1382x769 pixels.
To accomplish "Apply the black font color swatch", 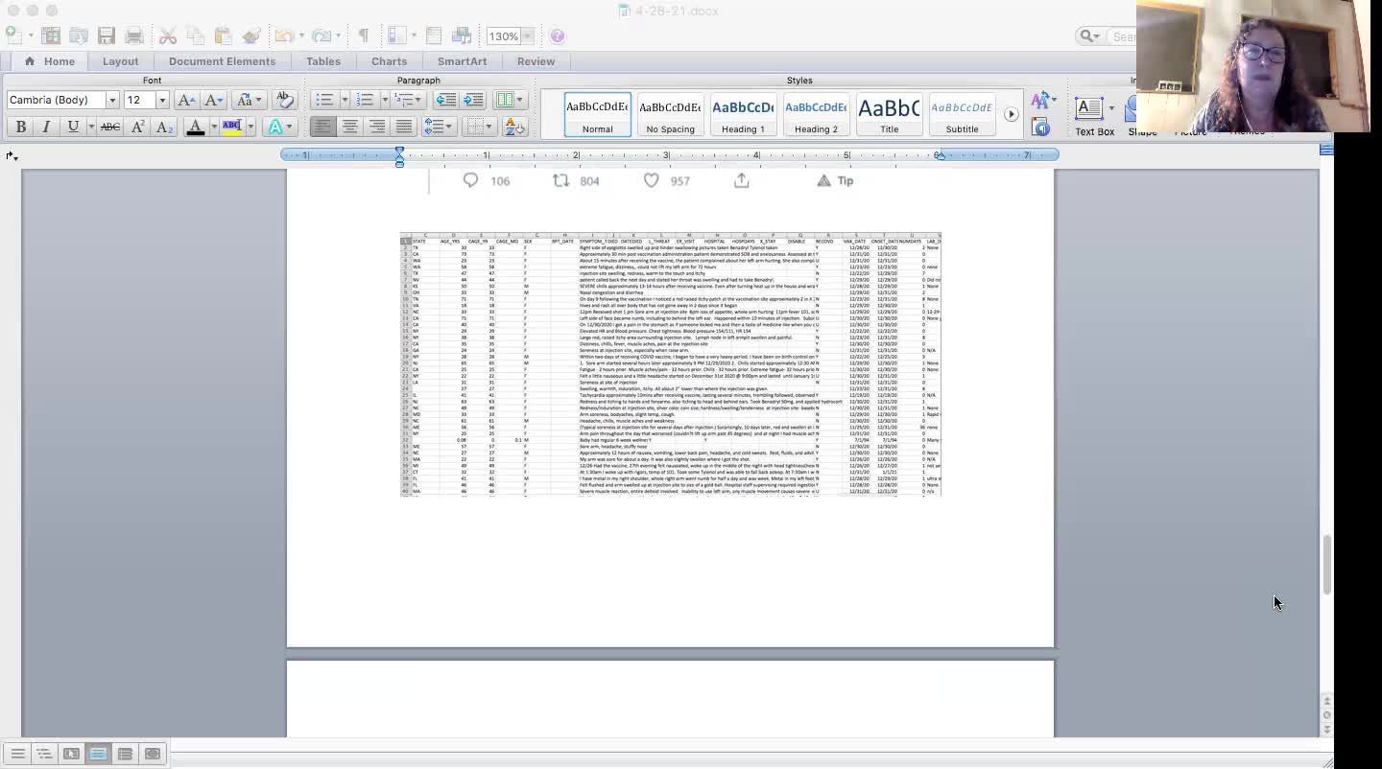I will (195, 127).
